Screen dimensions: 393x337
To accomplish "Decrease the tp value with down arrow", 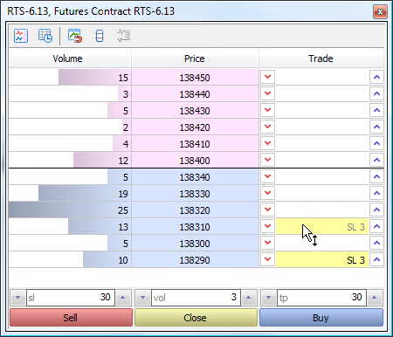I will click(268, 298).
